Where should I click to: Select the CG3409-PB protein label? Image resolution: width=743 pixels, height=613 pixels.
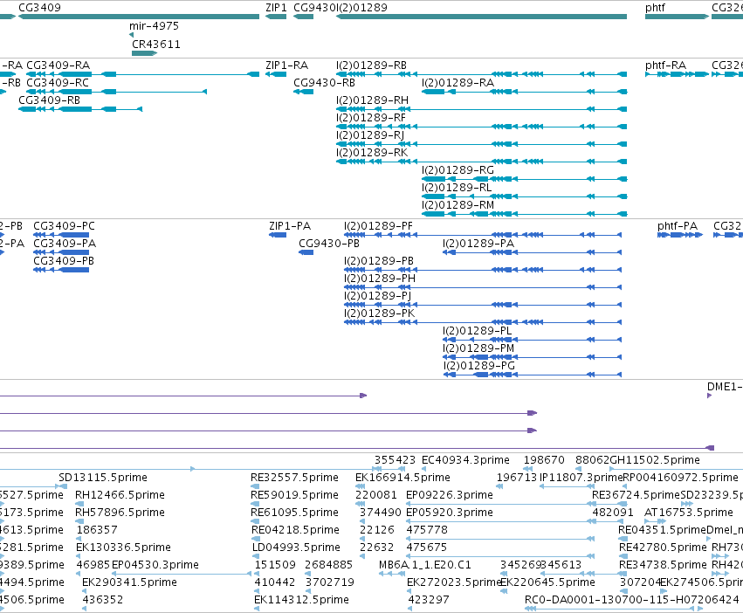[64, 261]
